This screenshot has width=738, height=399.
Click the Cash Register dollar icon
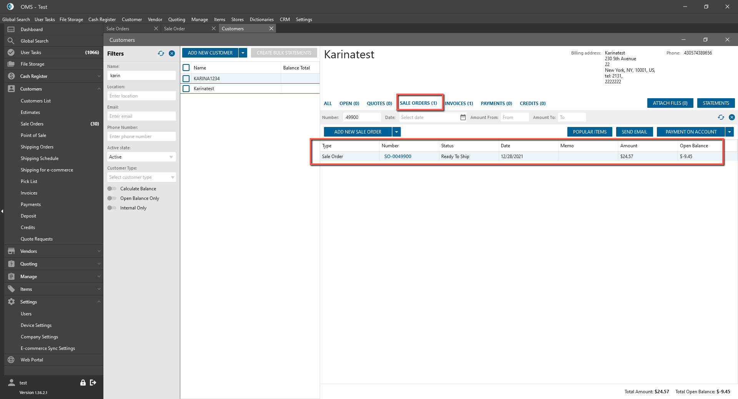[11, 76]
